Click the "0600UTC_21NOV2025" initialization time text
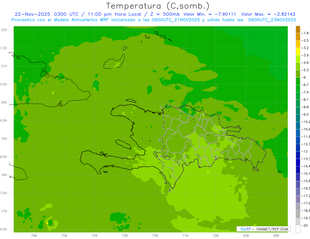The image size is (310, 239). pyautogui.click(x=174, y=20)
